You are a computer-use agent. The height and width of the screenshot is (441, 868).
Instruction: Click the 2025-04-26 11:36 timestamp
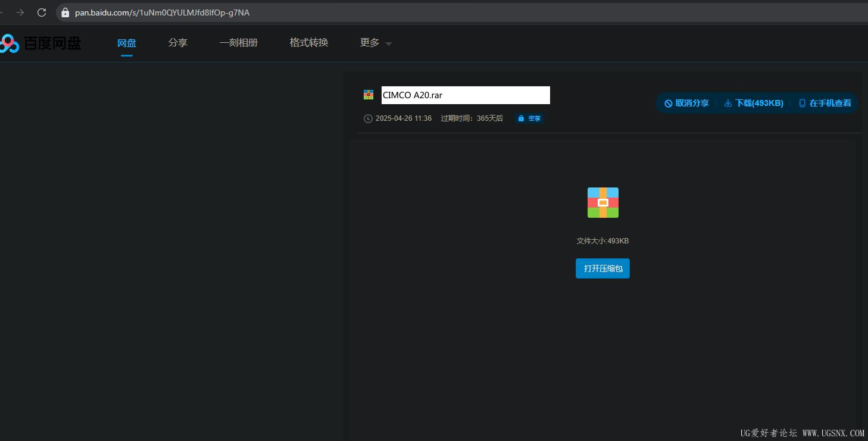(404, 118)
